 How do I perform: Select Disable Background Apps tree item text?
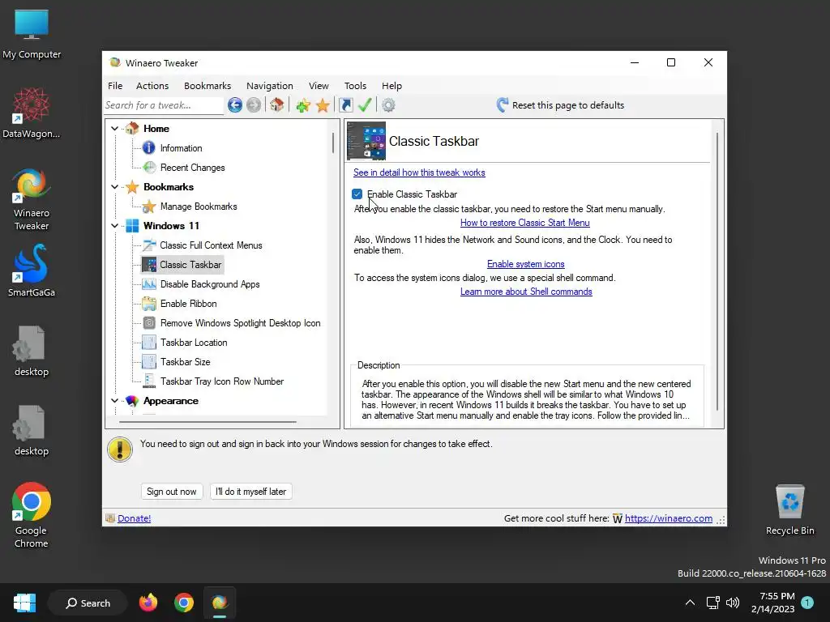210,284
